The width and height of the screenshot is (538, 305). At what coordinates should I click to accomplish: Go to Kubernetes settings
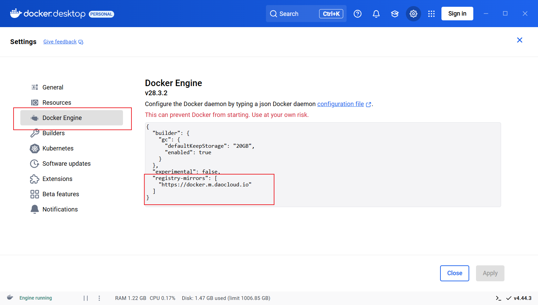coord(58,148)
